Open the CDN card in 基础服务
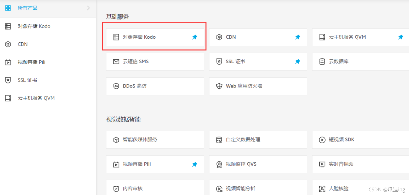The image size is (409, 195). (x=258, y=37)
